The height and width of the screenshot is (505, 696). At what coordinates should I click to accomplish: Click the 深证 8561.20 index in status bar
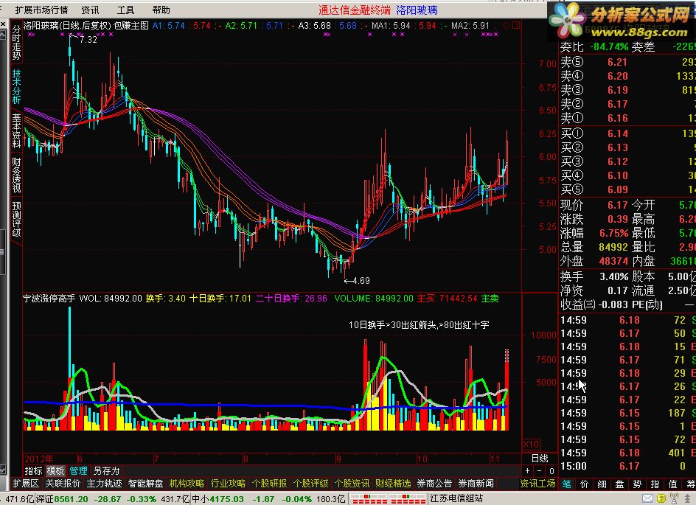62,499
